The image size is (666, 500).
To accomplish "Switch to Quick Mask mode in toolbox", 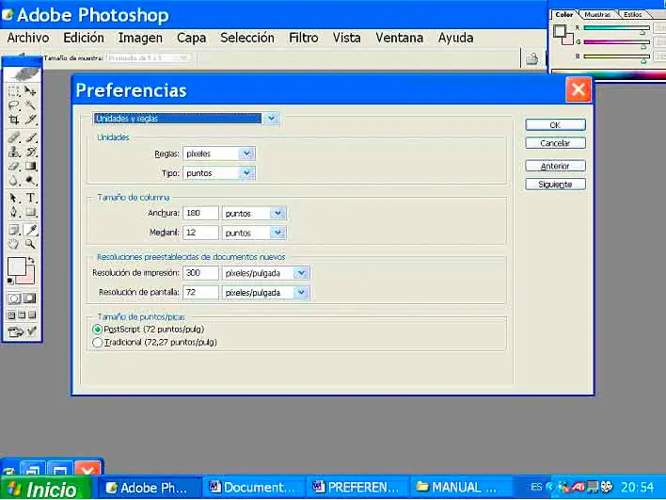I will 30,298.
